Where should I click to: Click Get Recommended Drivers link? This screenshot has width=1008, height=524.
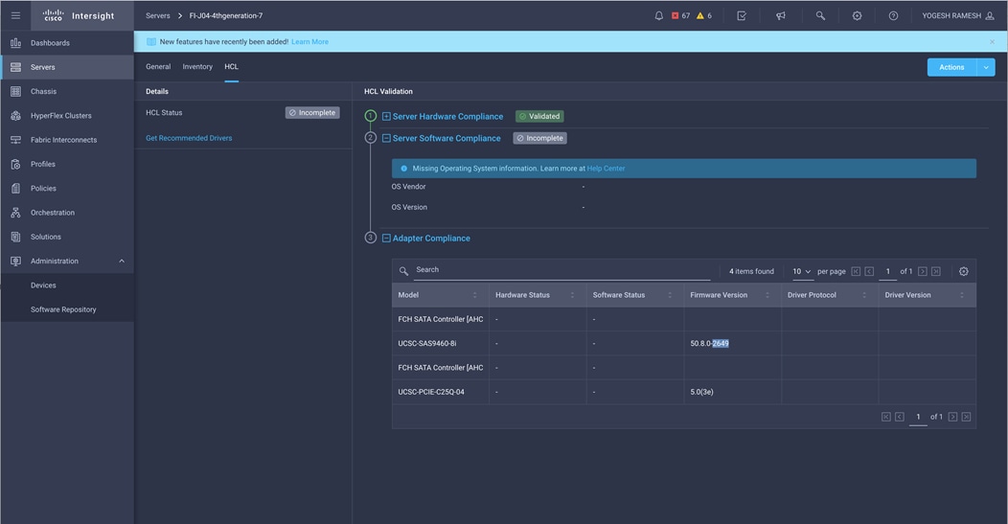[189, 138]
